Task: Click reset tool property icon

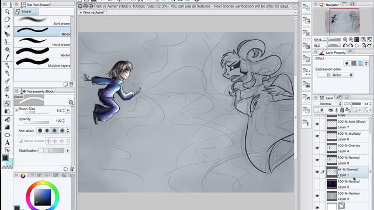Action: [x=65, y=169]
